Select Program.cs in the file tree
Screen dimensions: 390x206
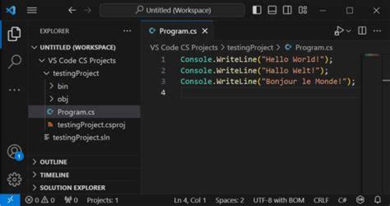tap(84, 112)
